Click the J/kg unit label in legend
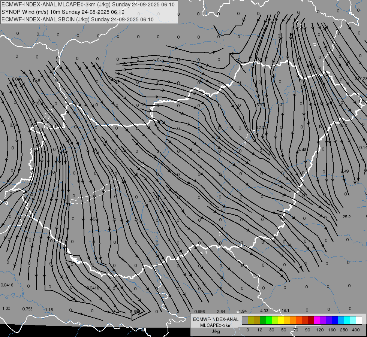This screenshot has height=337, width=367. [x=216, y=331]
